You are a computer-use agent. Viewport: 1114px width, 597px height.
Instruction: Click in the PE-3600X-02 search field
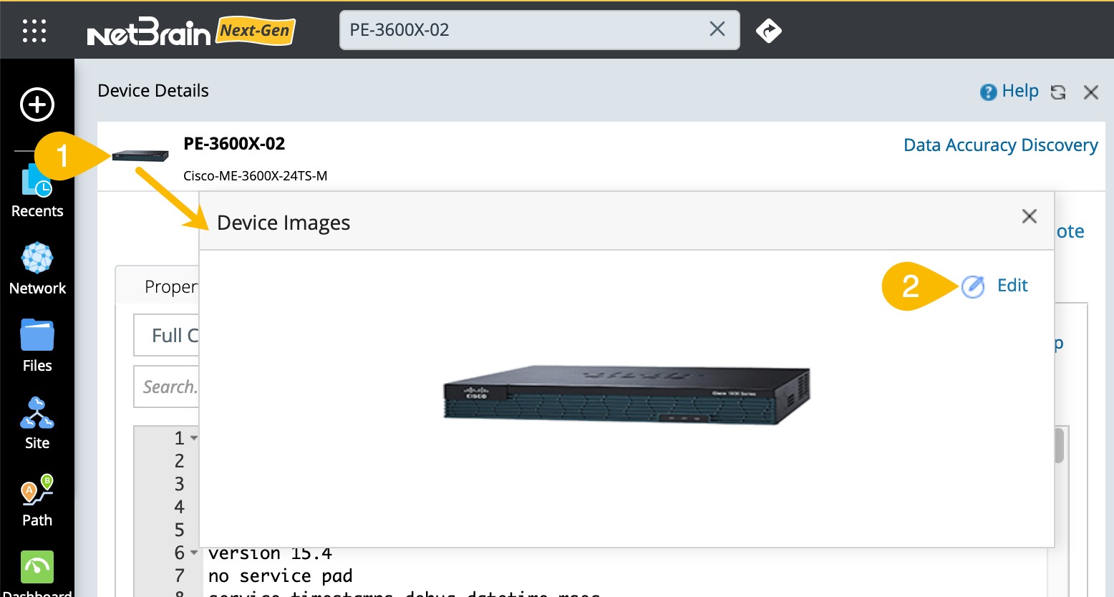[x=523, y=30]
